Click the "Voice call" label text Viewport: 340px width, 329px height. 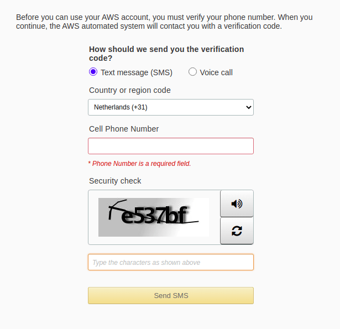216,72
